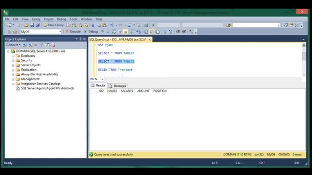Uncomment the selected lines icon
This screenshot has height=175, width=312.
pos(171,32)
